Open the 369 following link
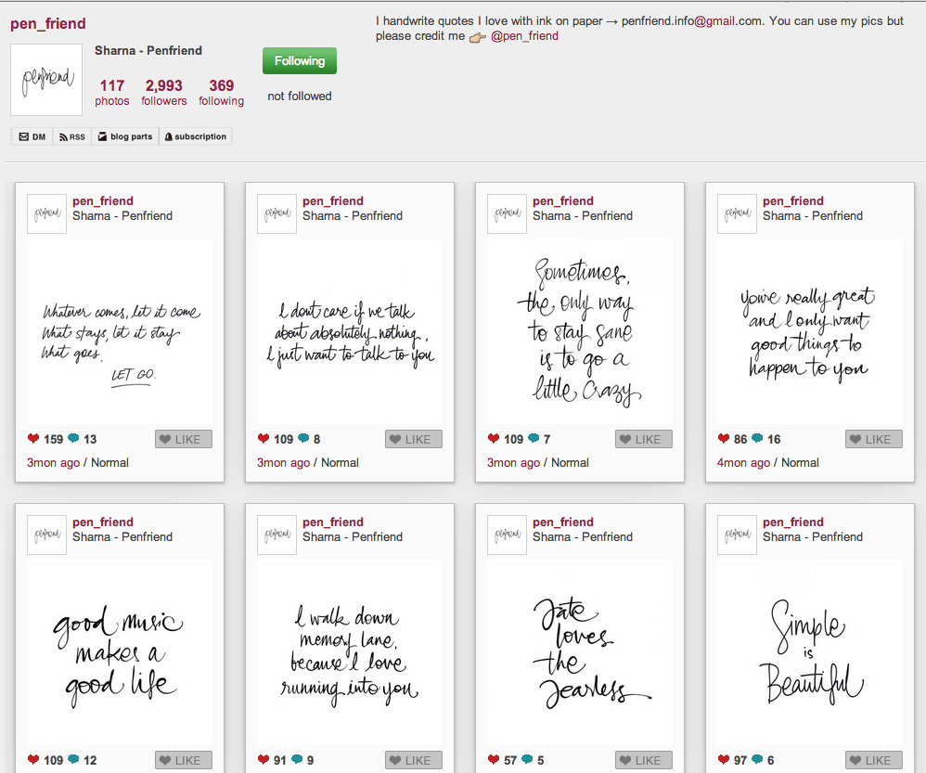 click(221, 93)
